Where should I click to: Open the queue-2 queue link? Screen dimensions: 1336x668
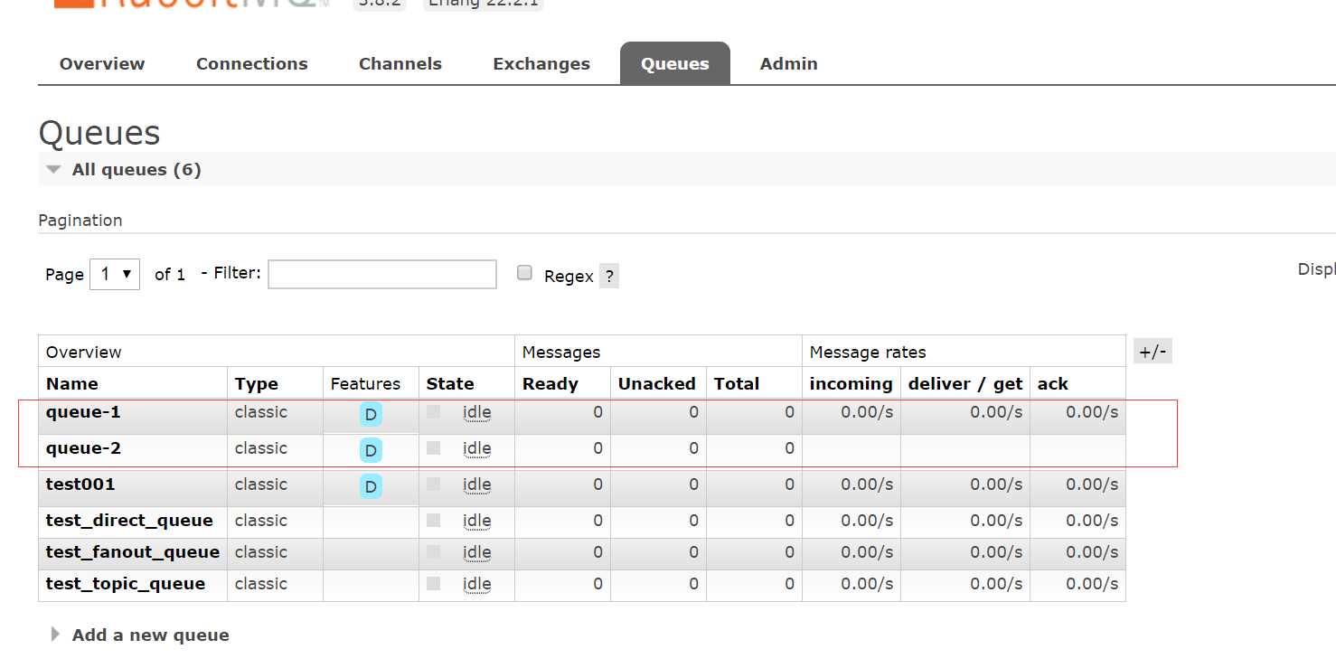[x=83, y=448]
